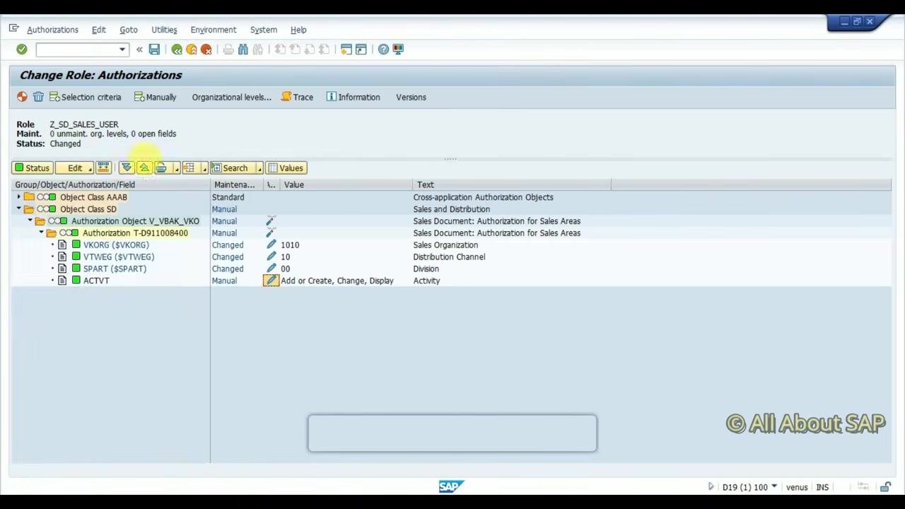Click the pencil icon in ACTVT row
This screenshot has width=905, height=509.
point(271,281)
